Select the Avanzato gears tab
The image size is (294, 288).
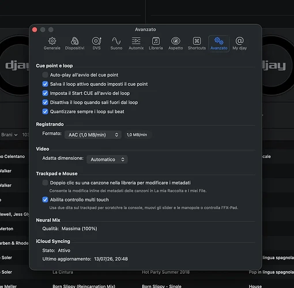(x=218, y=44)
